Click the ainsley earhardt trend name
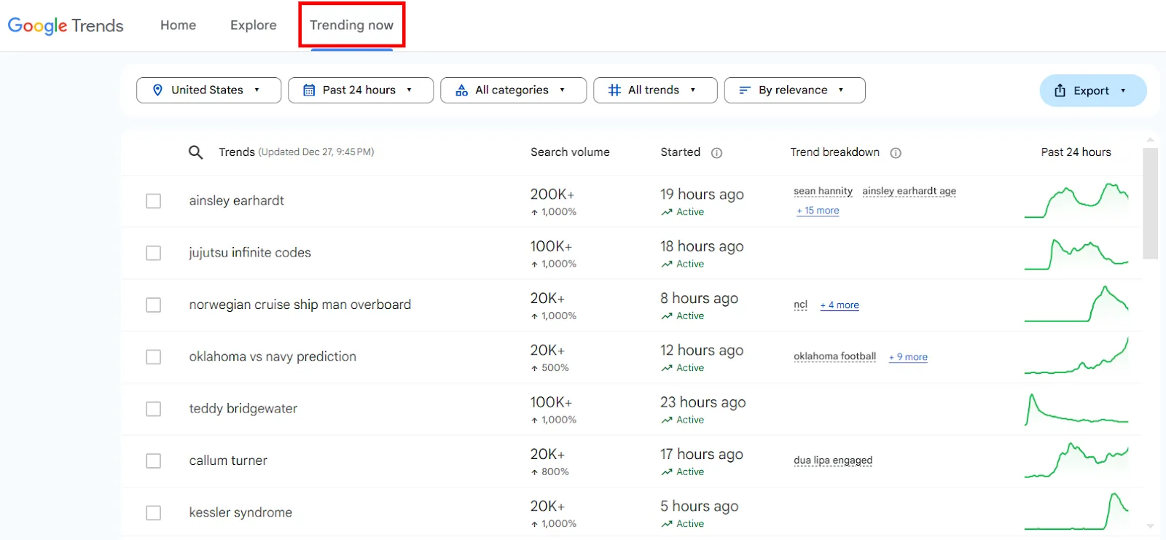 tap(236, 200)
